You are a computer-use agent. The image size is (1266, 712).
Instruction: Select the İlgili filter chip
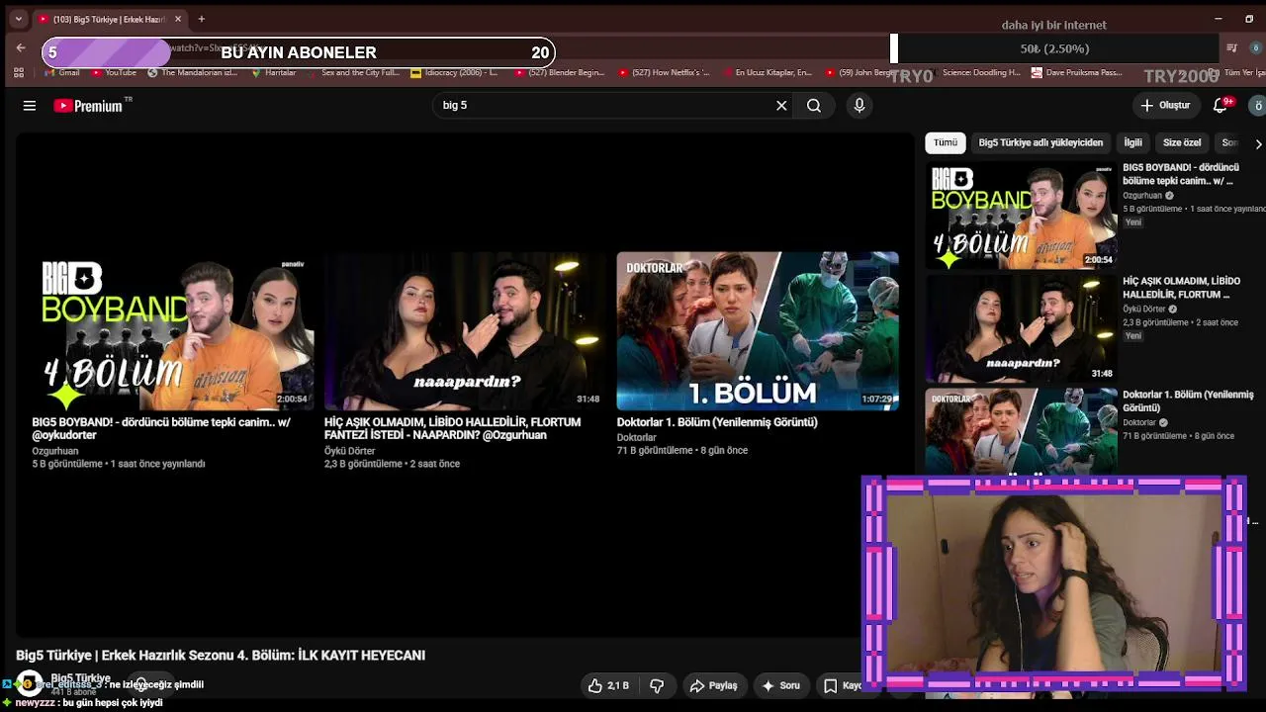coord(1132,142)
